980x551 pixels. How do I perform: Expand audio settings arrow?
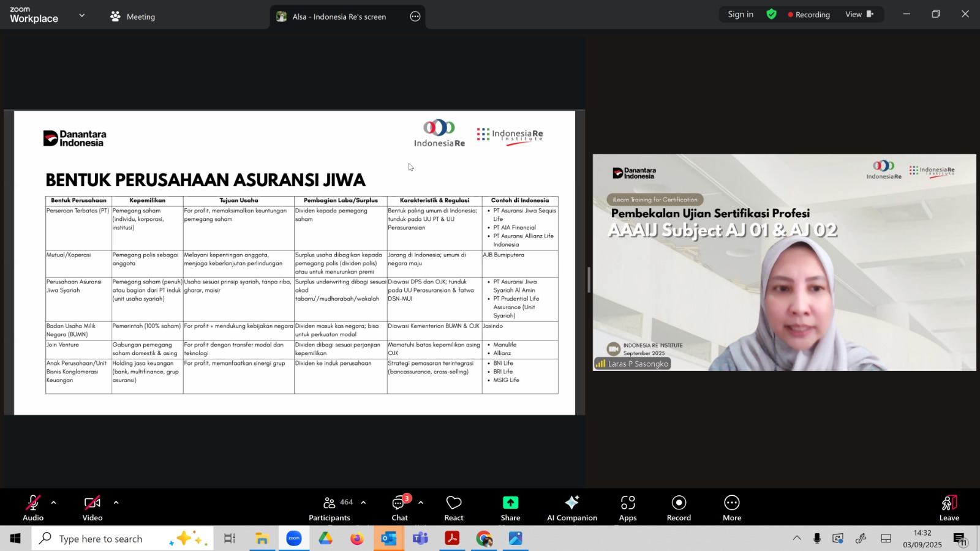coord(54,503)
